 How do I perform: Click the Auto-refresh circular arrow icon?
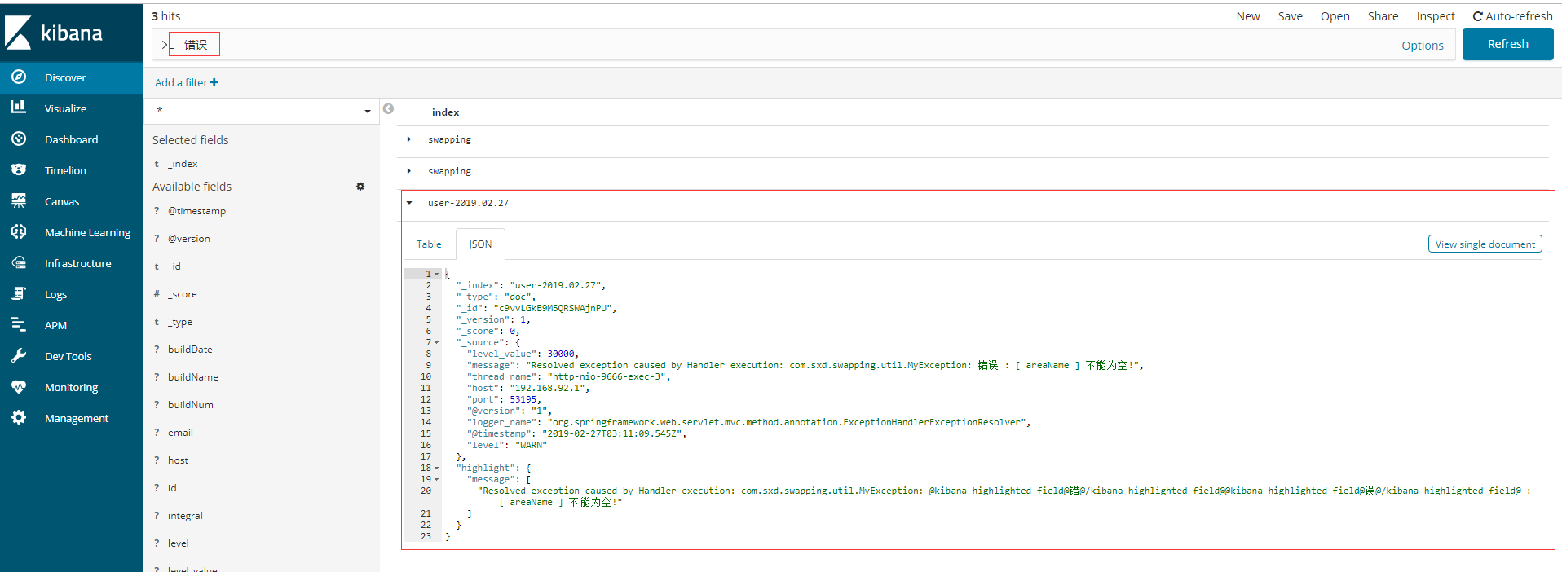click(x=1477, y=16)
